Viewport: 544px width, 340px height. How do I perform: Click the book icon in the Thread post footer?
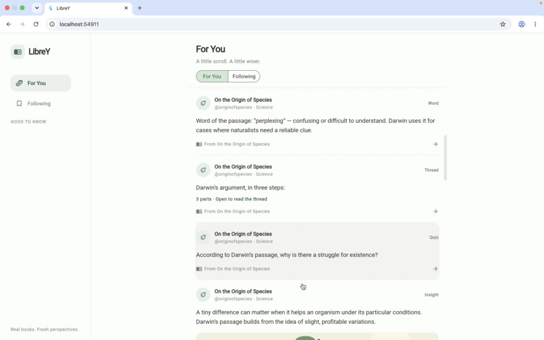pos(199,211)
